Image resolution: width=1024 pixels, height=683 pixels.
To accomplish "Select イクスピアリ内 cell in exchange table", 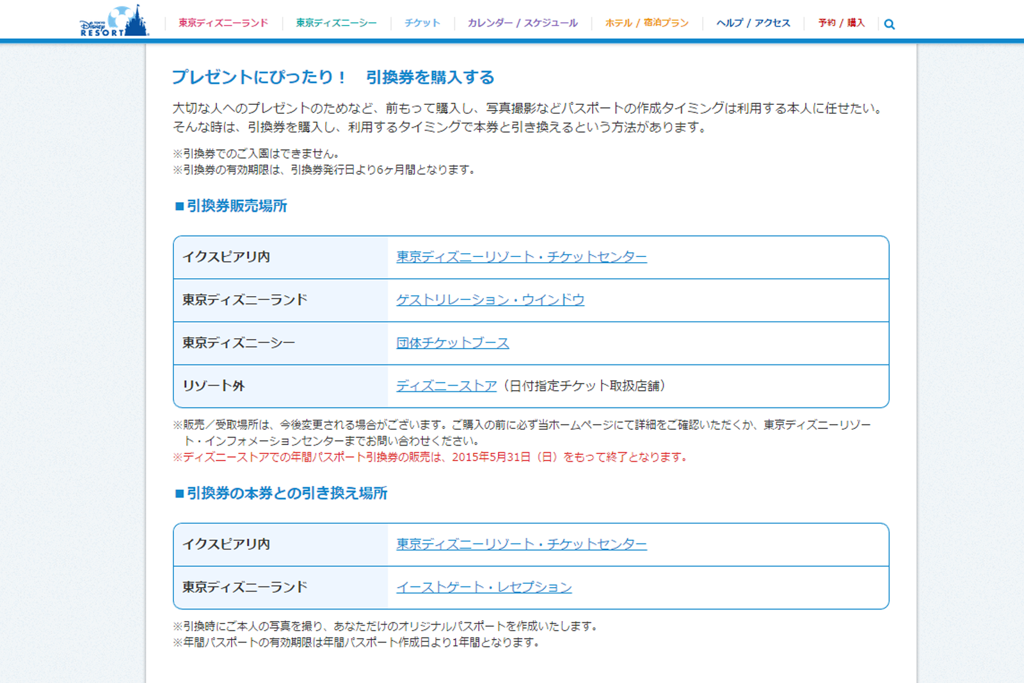I will click(280, 544).
